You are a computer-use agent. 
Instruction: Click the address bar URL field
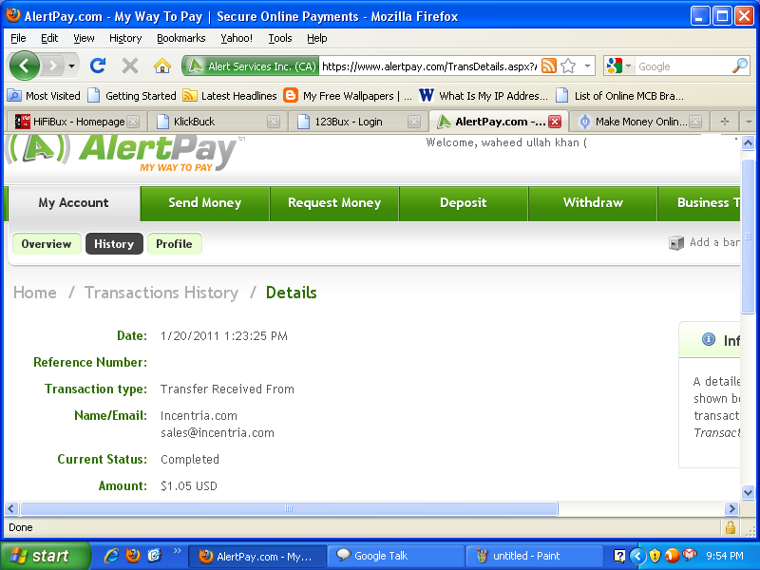point(429,66)
